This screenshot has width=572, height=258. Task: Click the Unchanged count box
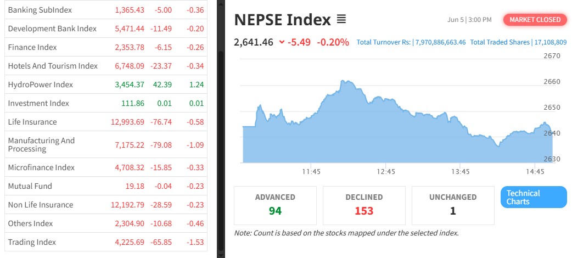pos(453,205)
